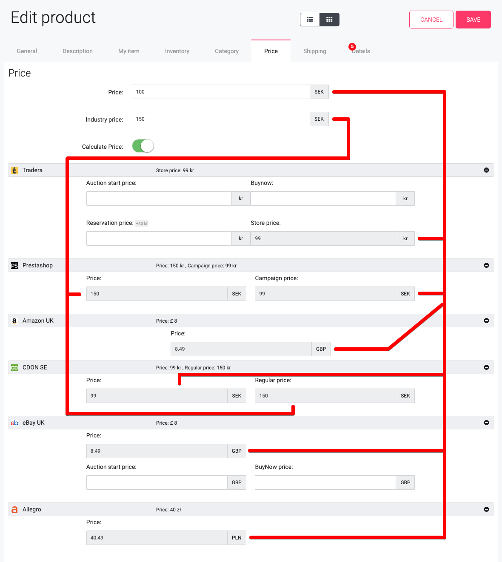Viewport: 502px width, 562px height.
Task: Open the Shipping tab
Action: click(315, 51)
